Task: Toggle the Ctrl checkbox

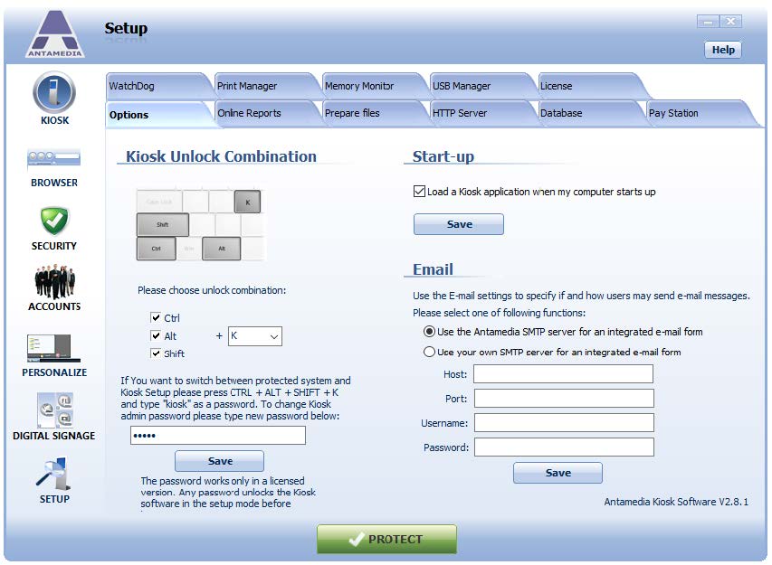Action: pyautogui.click(x=156, y=317)
